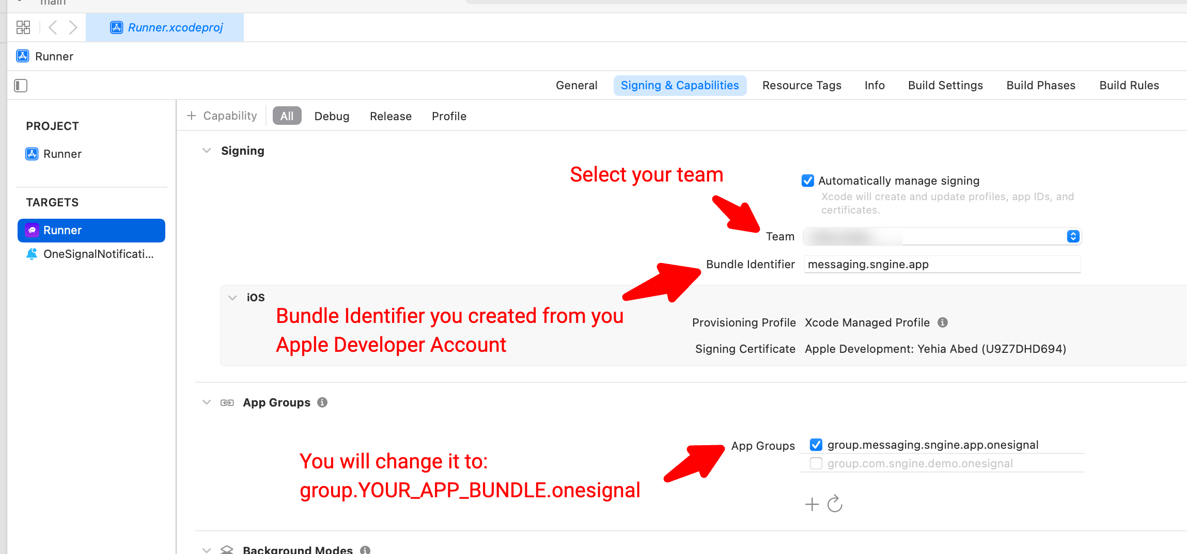
Task: Open the Build Rules tab
Action: click(x=1129, y=86)
